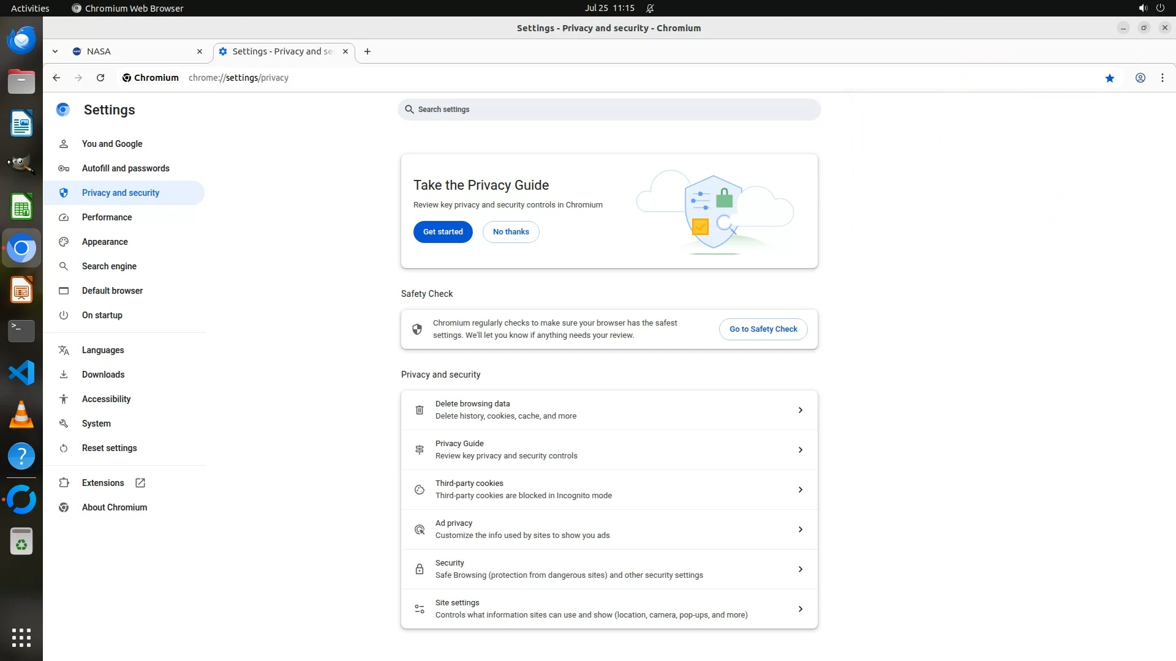Click the Extensions external link icon
Screen dimensions: 1176x661
point(140,483)
